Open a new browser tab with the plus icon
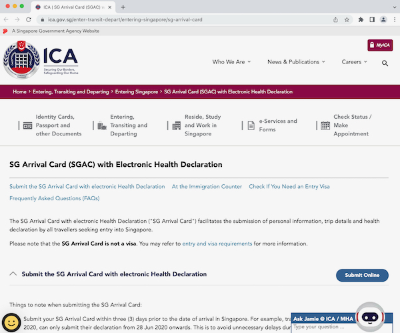Screen dimensions: 400x333 click(x=123, y=7)
